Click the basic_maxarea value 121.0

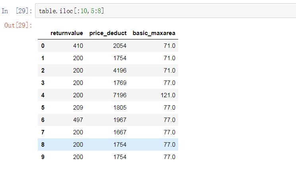tap(167, 95)
